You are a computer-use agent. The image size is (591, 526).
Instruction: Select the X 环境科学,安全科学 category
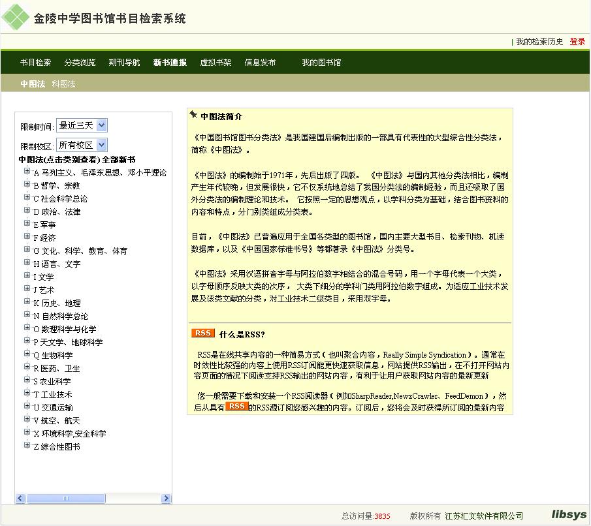point(70,434)
